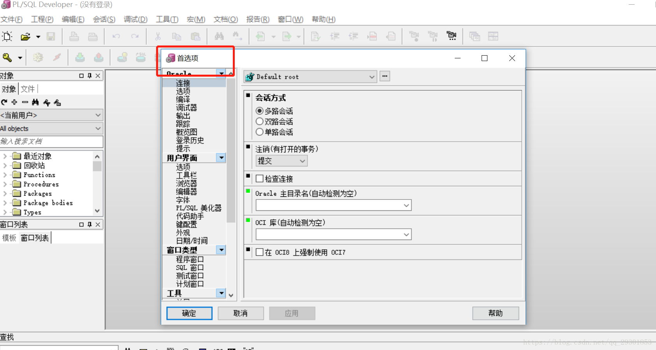Expand the Packages tree folder
Viewport: 656px width, 350px height.
pyautogui.click(x=5, y=194)
